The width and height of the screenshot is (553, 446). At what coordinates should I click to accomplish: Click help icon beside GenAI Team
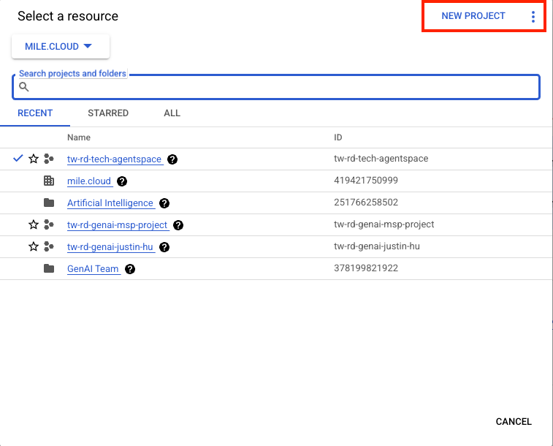click(x=129, y=269)
